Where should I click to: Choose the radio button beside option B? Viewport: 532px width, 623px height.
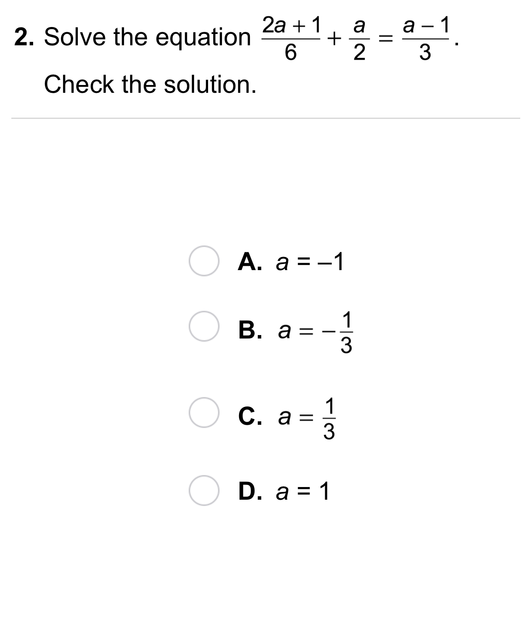click(204, 326)
